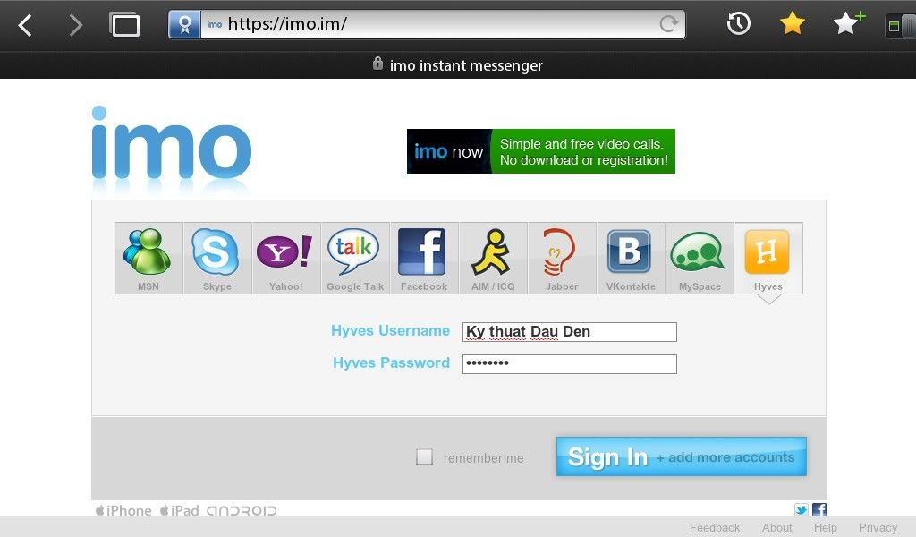Open the Android app link
The height and width of the screenshot is (537, 916).
coord(242,511)
